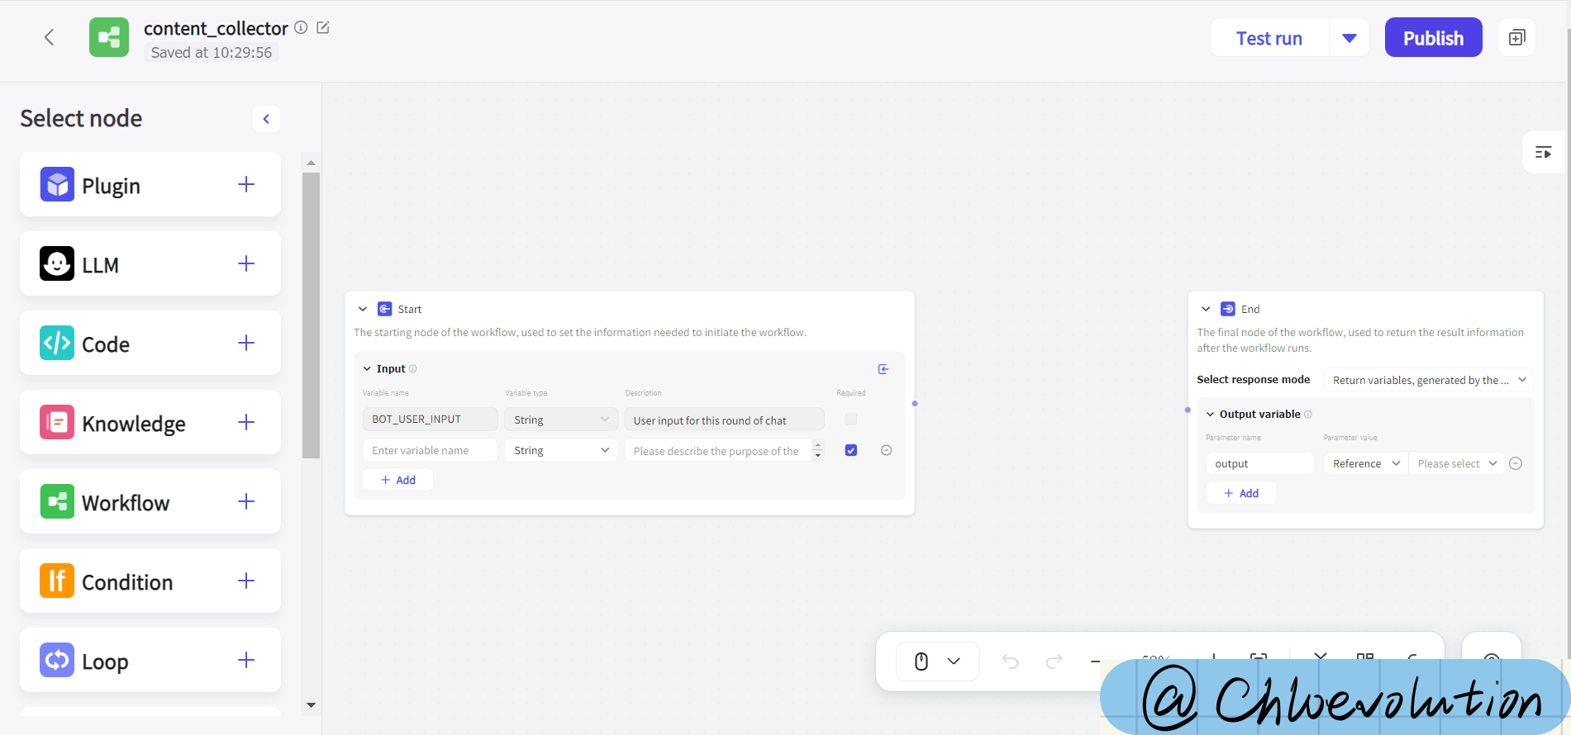1571x735 pixels.
Task: Open the 'Please select' value dropdown
Action: click(1456, 463)
